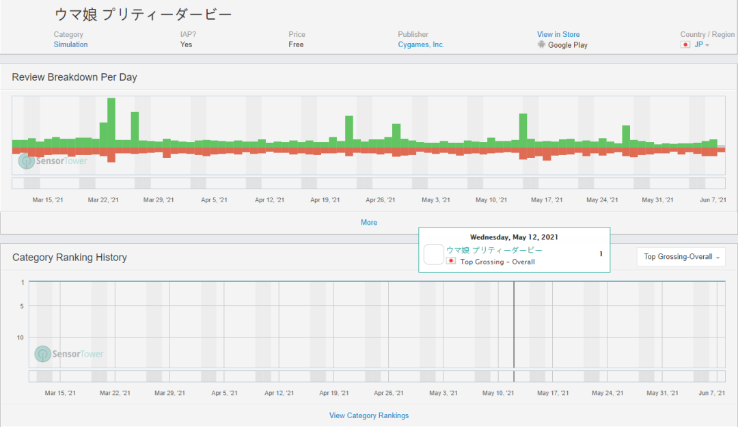Image resolution: width=738 pixels, height=427 pixels.
Task: Click the 'Wednesday, May 12, 2021' tooltip date
Action: [x=514, y=237]
